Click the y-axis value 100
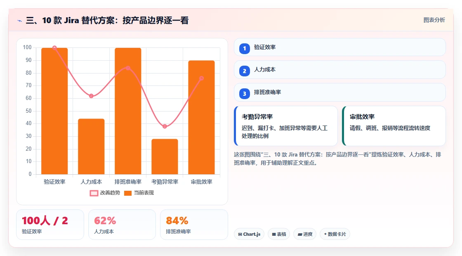The height and width of the screenshot is (256, 462). (27, 47)
